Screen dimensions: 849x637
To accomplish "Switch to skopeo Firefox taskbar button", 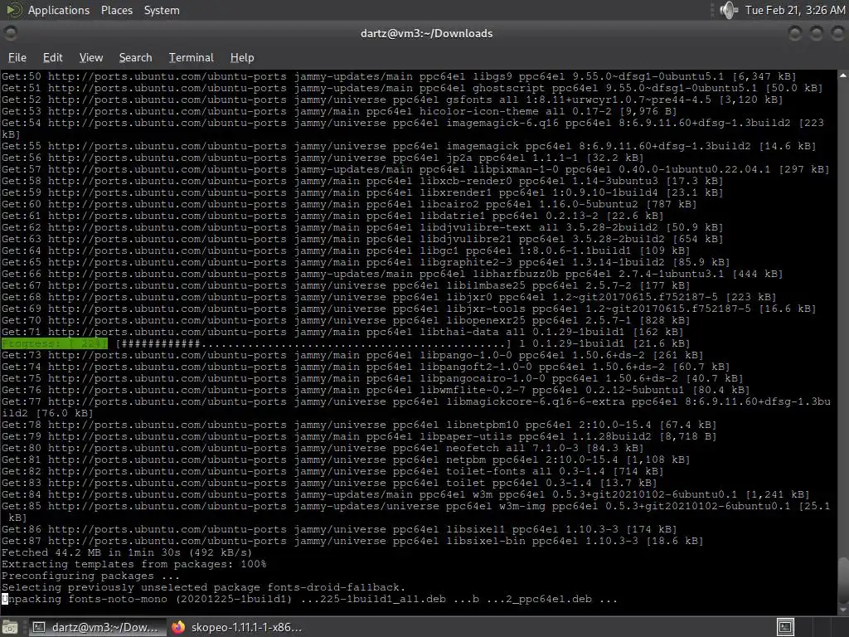I will pyautogui.click(x=236, y=627).
